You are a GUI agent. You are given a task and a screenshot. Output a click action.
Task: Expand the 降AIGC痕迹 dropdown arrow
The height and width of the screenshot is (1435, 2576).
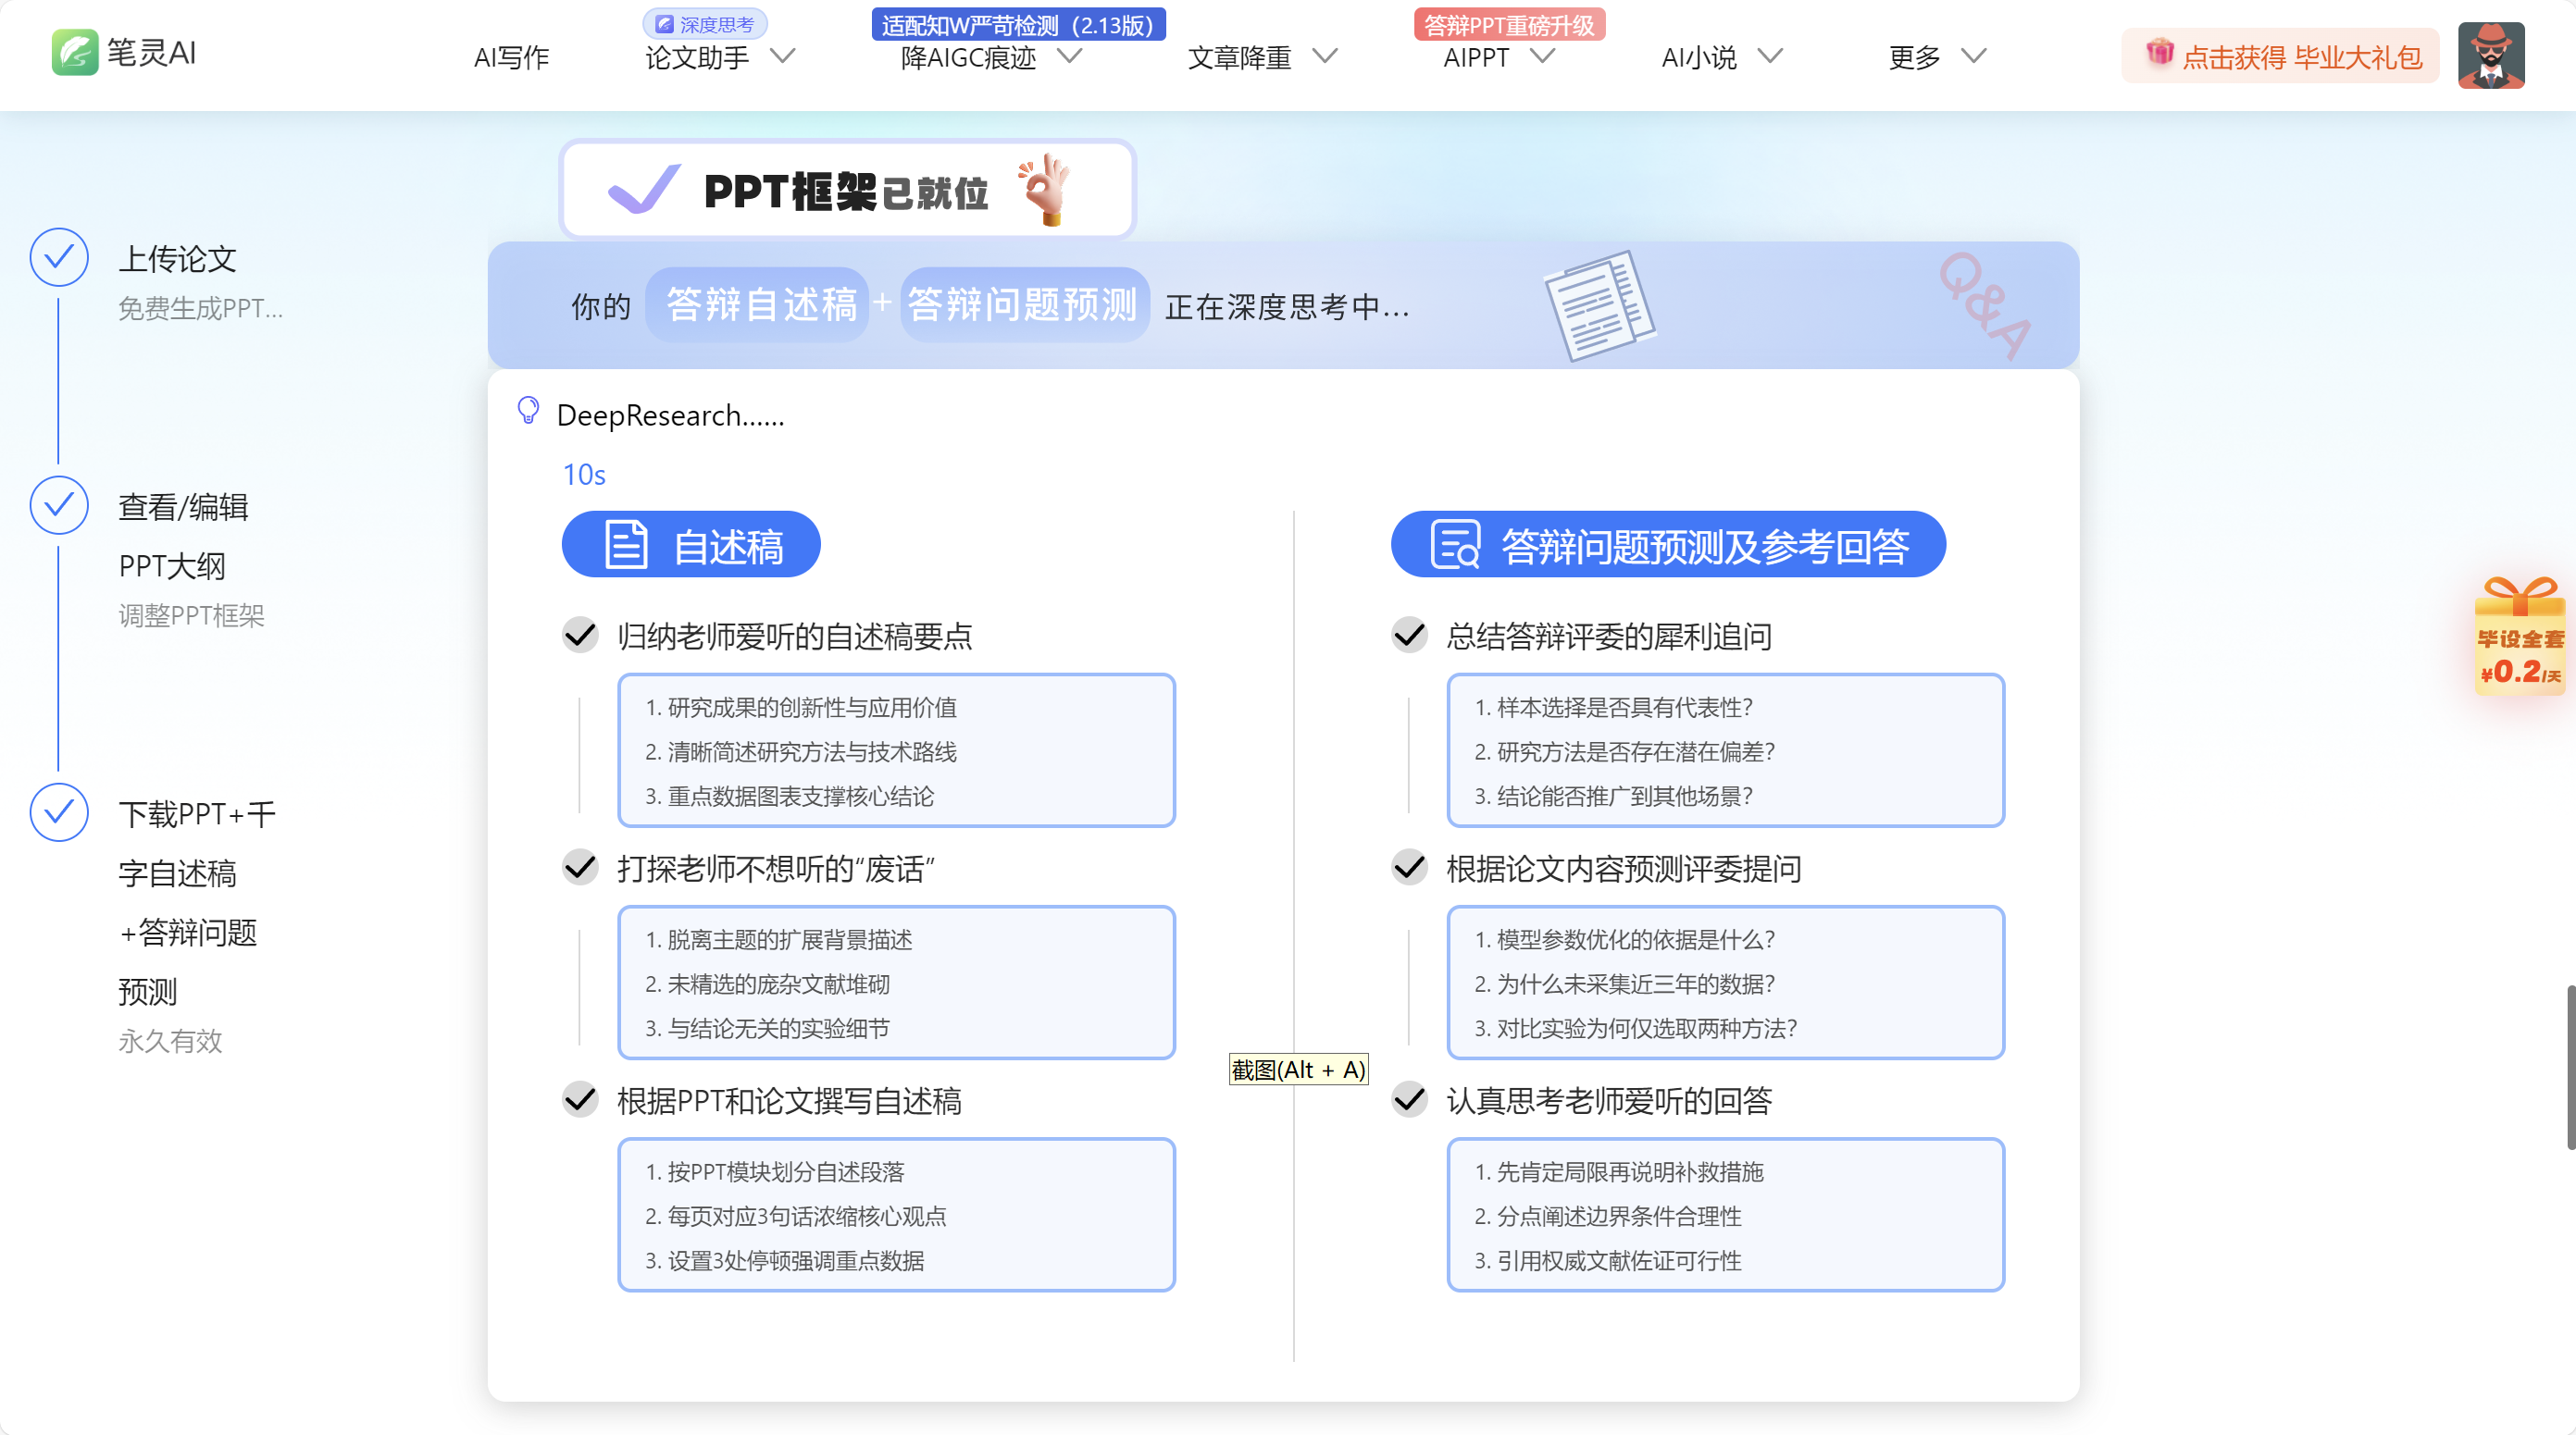coord(1070,57)
